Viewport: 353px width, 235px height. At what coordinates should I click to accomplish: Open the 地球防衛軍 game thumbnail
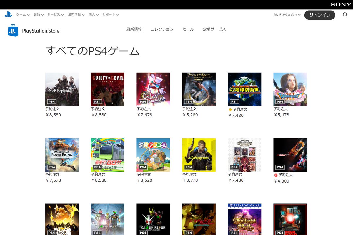245,89
